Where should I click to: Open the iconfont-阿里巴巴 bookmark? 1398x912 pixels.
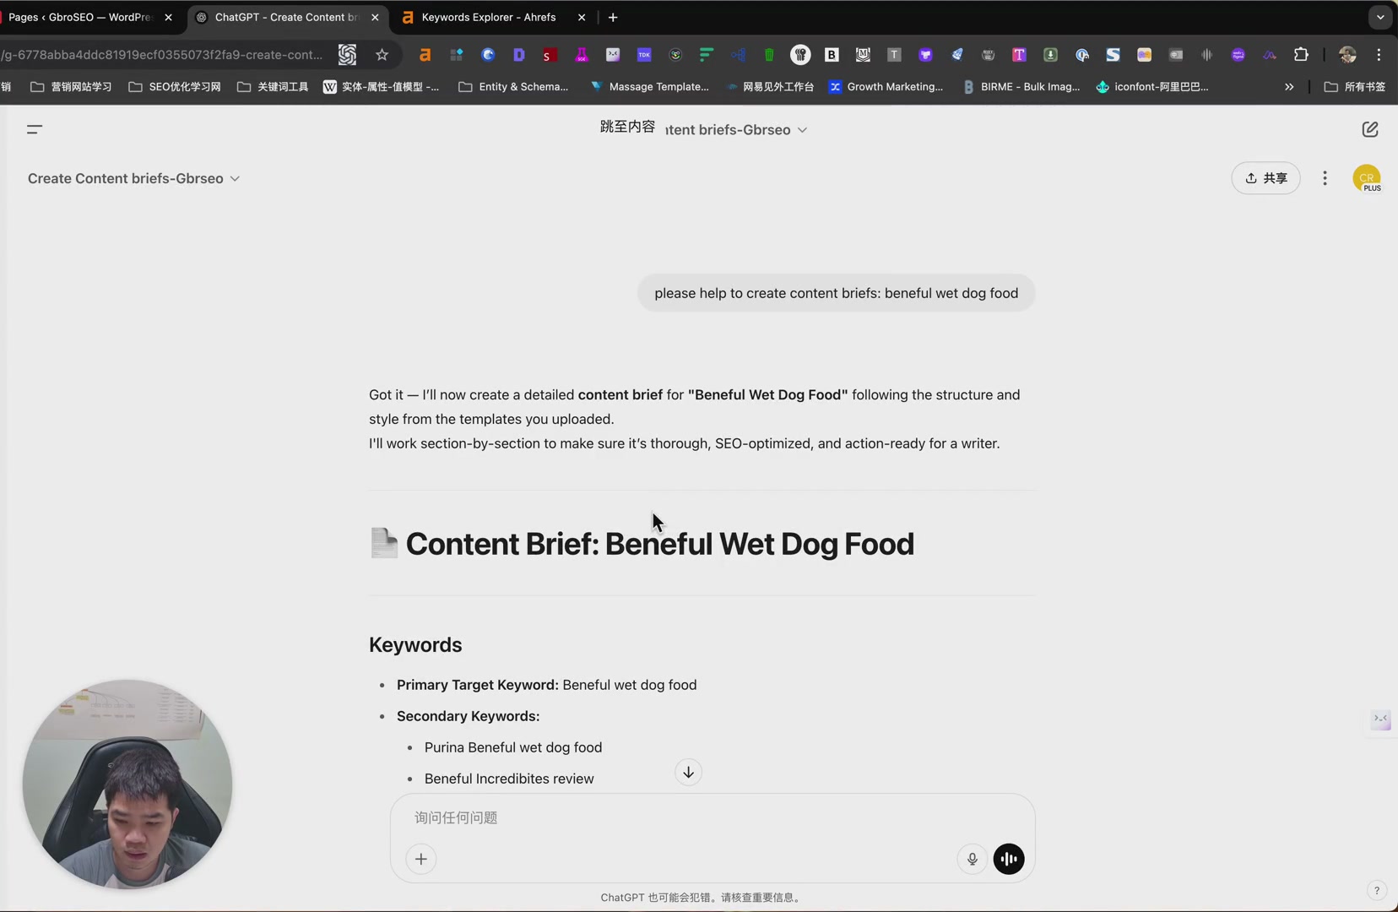tap(1152, 86)
